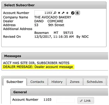The height and width of the screenshot is (105, 109).
Task: Select the Subscriber tab
Action: click(15, 82)
